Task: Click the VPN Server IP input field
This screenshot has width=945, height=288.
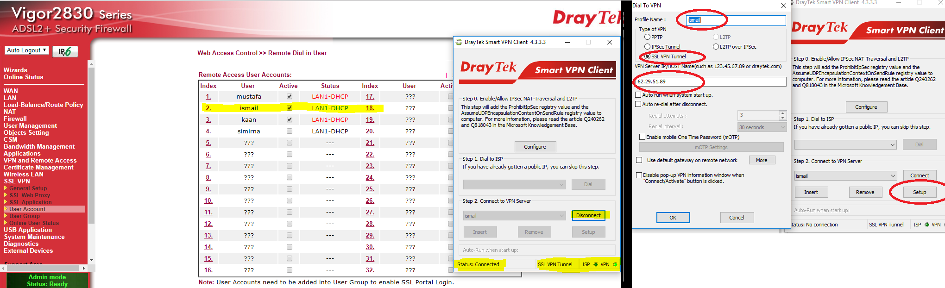Action: coord(710,81)
